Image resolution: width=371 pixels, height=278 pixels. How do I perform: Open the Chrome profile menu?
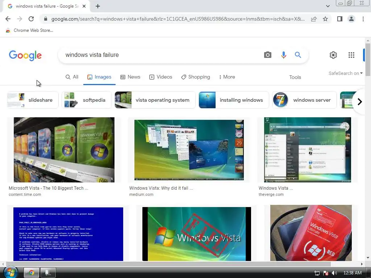[x=351, y=19]
